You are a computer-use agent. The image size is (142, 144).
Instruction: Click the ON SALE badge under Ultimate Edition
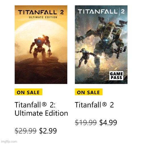[28, 92]
